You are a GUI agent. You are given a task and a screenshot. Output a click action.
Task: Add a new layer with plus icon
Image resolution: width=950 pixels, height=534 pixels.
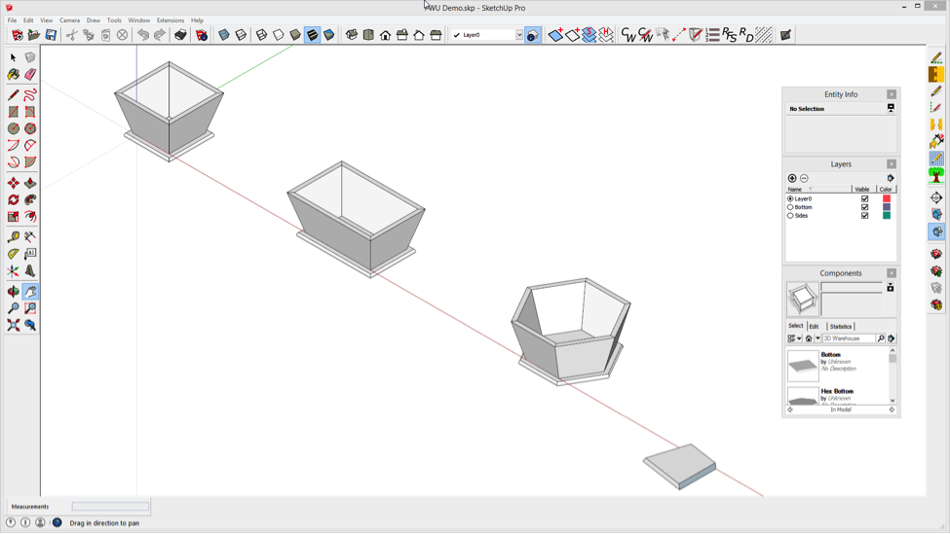click(x=792, y=178)
